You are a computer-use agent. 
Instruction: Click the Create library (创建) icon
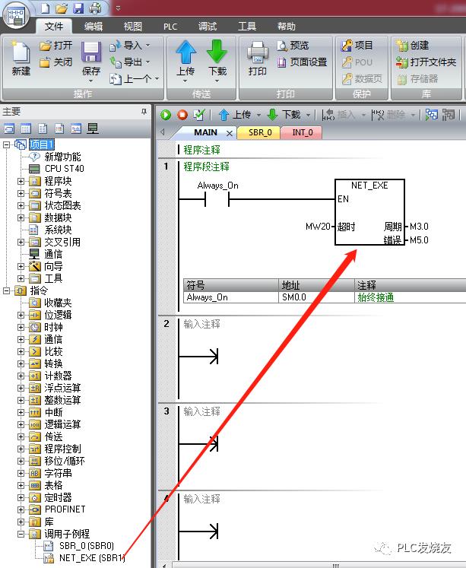412,46
